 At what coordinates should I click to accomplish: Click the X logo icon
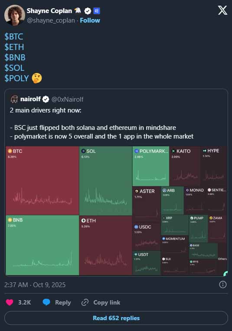click(x=222, y=10)
